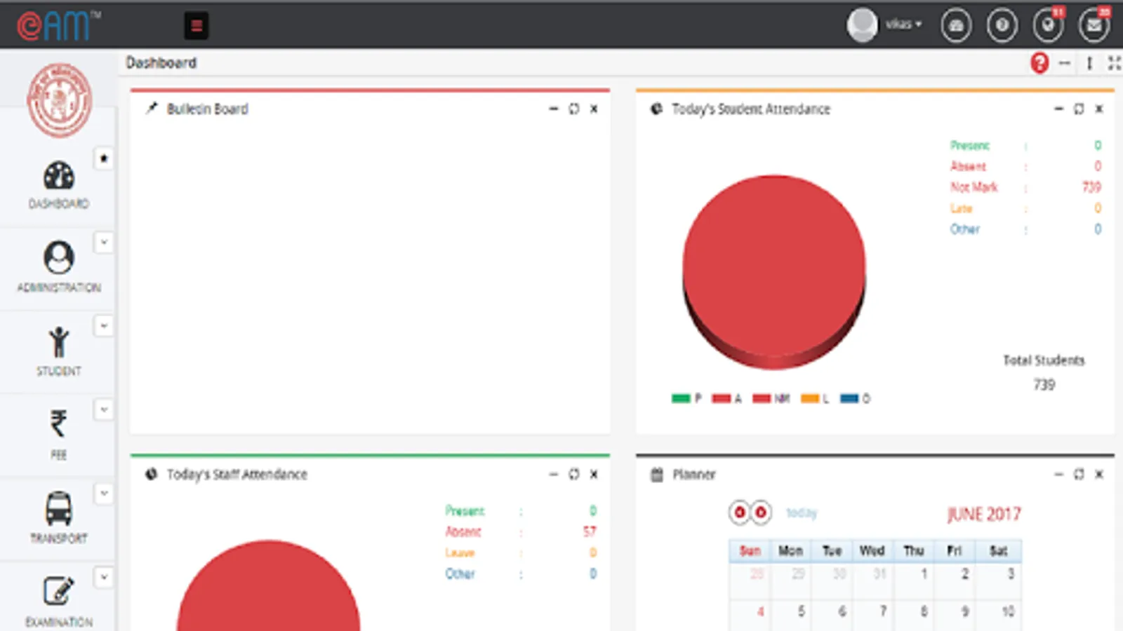This screenshot has height=631, width=1123.
Task: Expand the Transport submenu chevron
Action: [x=104, y=494]
